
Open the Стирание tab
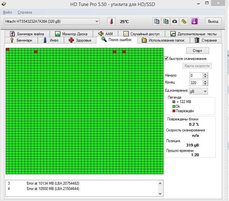coord(206,40)
